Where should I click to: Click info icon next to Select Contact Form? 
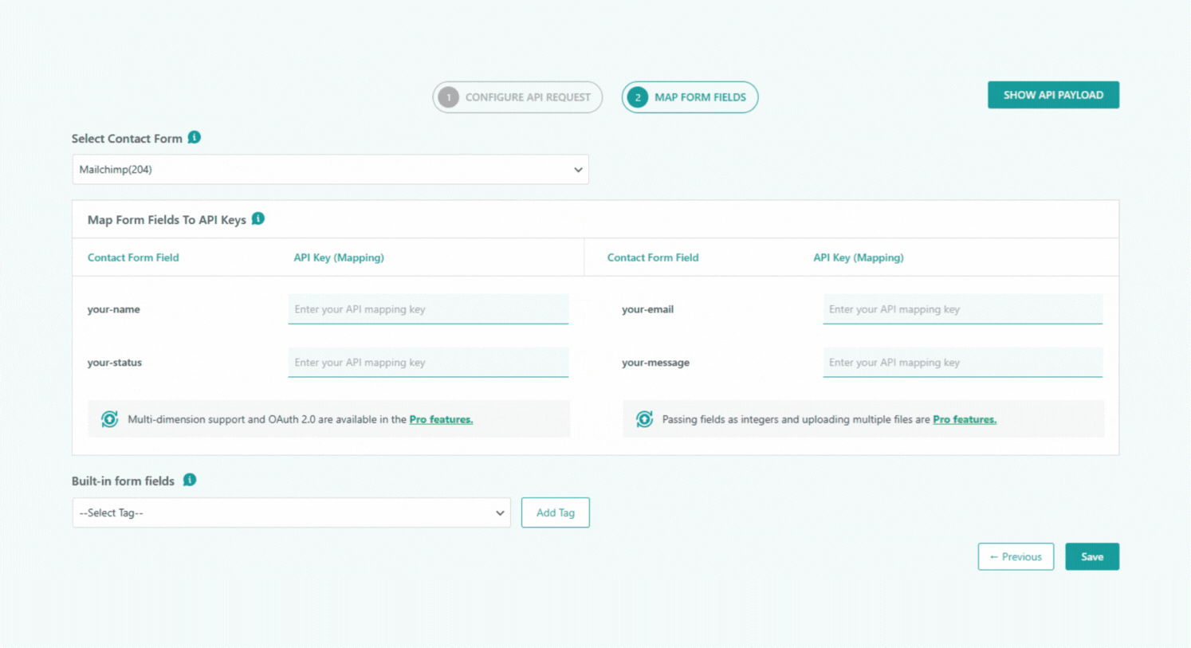pos(195,138)
